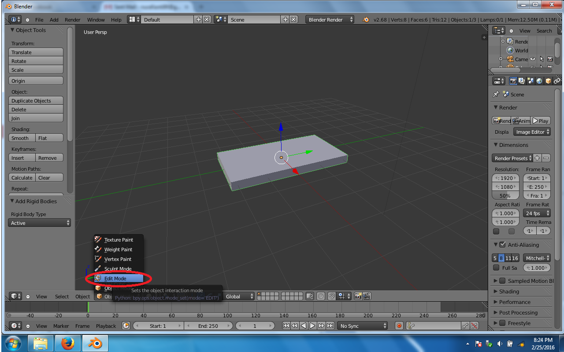The width and height of the screenshot is (564, 352).
Task: Select 5 anti-aliasing samples
Action: [495, 258]
